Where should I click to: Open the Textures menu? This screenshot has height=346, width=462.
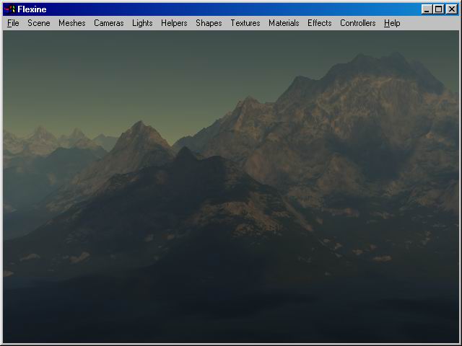[x=245, y=23]
